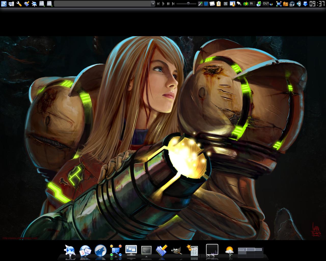Open the instant messenger chat icon in the dock
This screenshot has height=261, width=326.
point(116,251)
